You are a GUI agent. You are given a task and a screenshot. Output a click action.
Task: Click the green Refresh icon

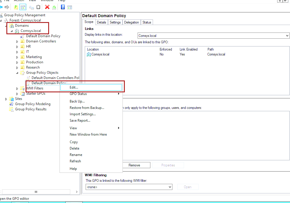(x=54, y=7)
